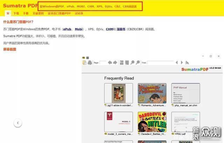224x143 pixels.
Task: Click the model_3_owners_ma... file name
Action: coord(120,134)
